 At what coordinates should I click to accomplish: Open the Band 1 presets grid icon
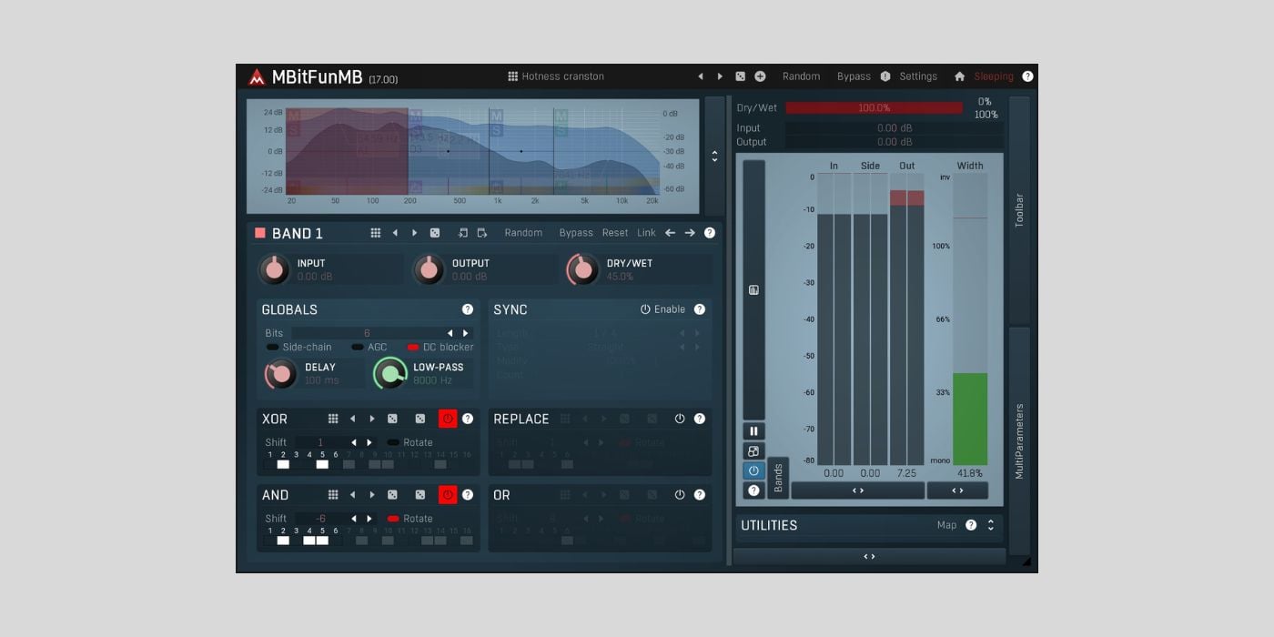tap(375, 233)
